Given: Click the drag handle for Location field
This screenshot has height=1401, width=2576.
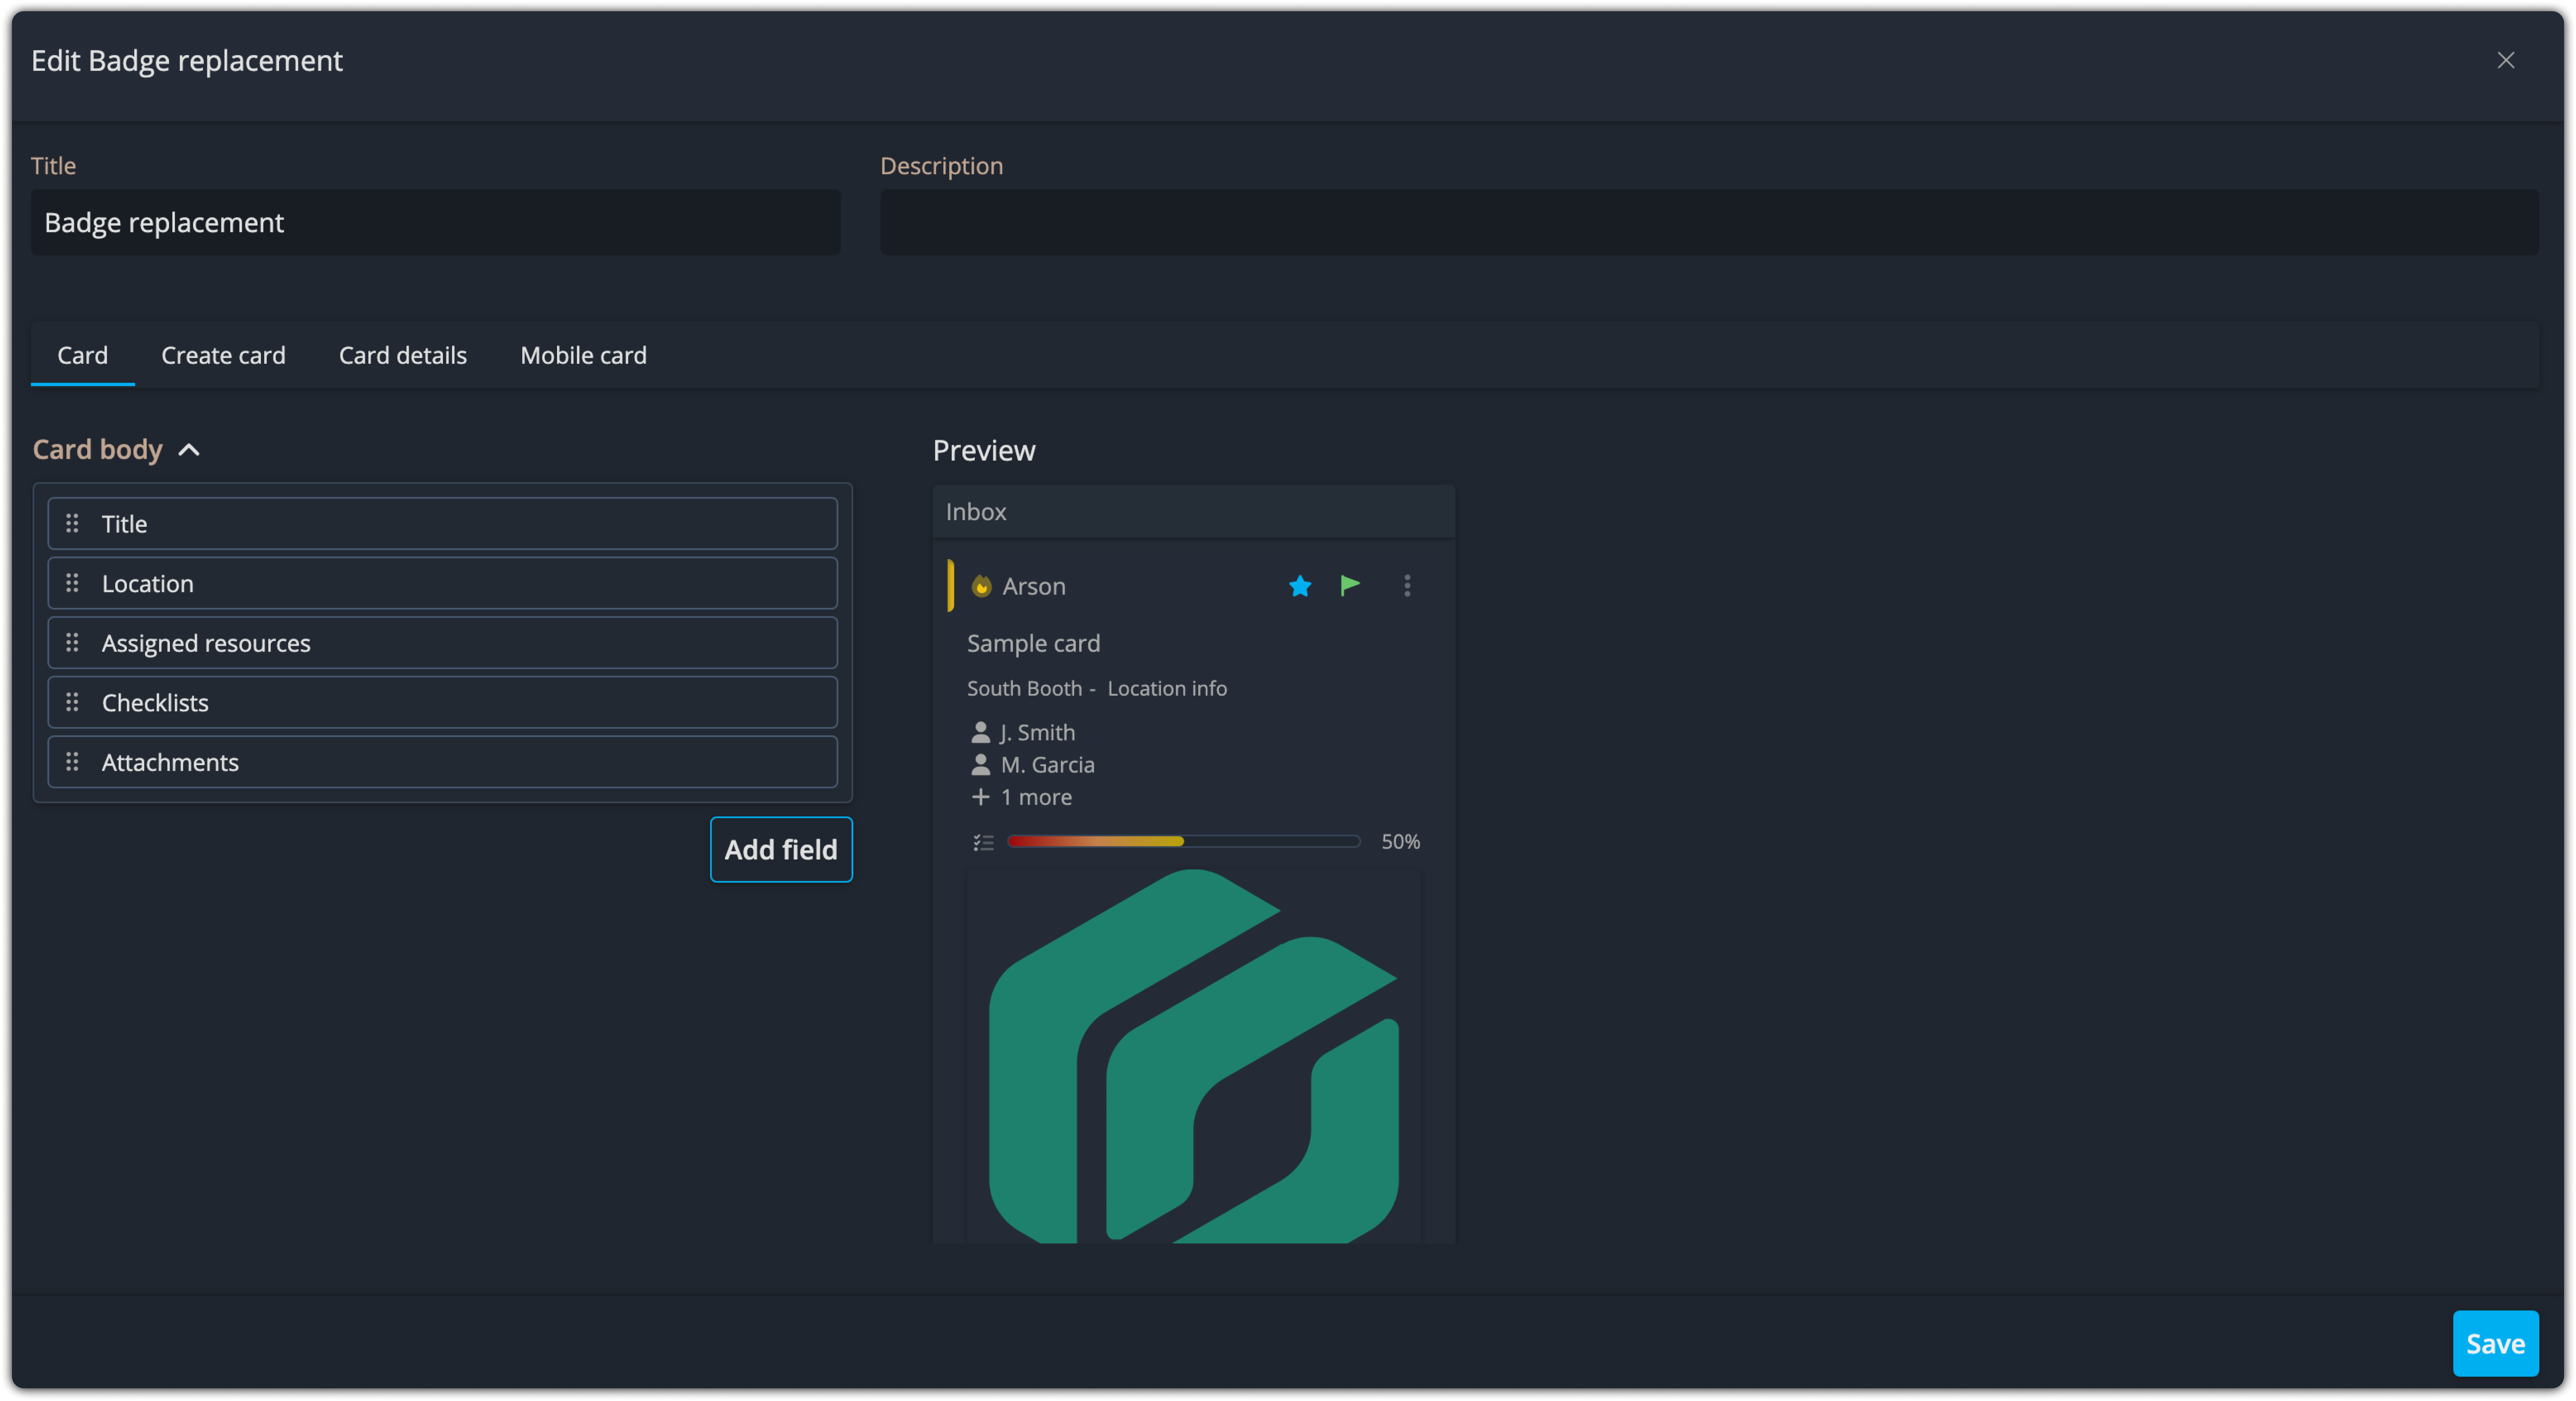Looking at the screenshot, I should point(72,583).
